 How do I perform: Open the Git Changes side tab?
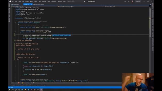pos(152,35)
